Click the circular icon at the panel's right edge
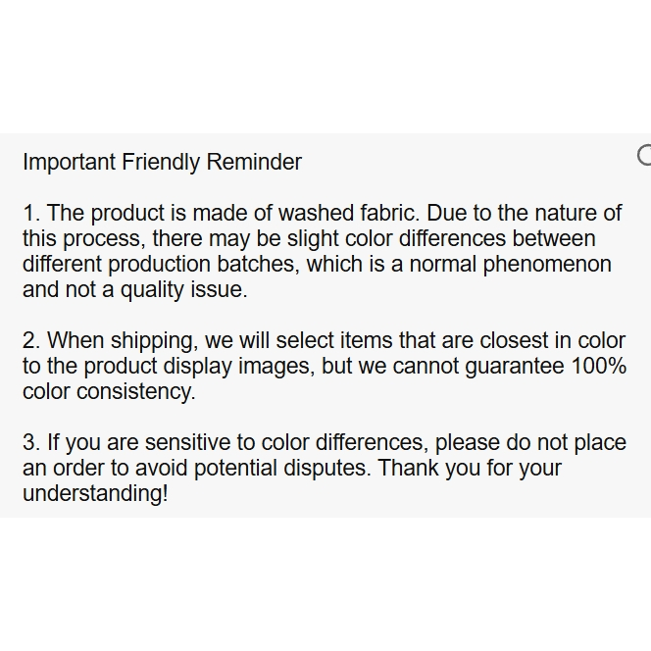This screenshot has height=651, width=651. coord(644,155)
